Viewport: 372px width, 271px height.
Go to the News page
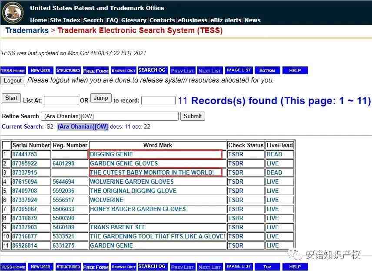252,20
